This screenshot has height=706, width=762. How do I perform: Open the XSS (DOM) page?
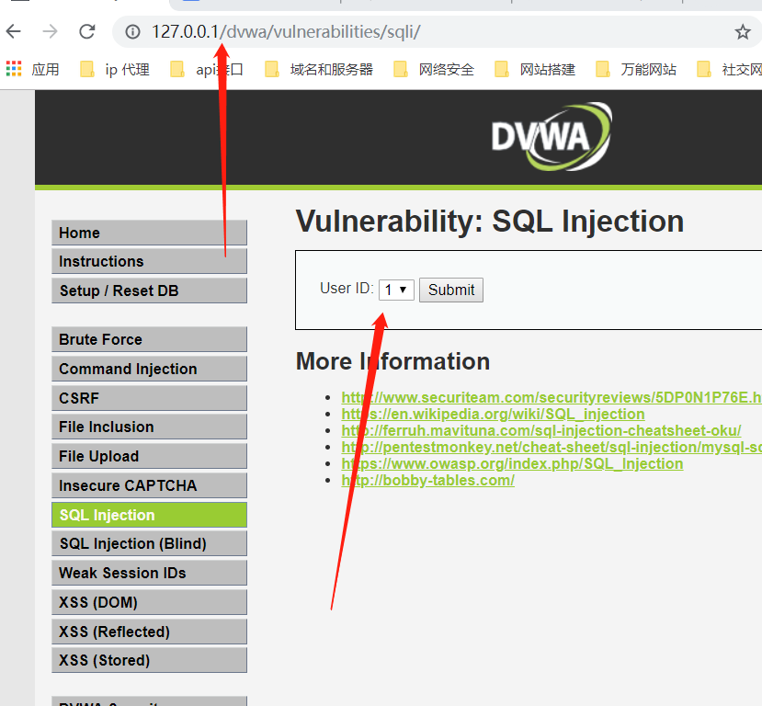[149, 602]
